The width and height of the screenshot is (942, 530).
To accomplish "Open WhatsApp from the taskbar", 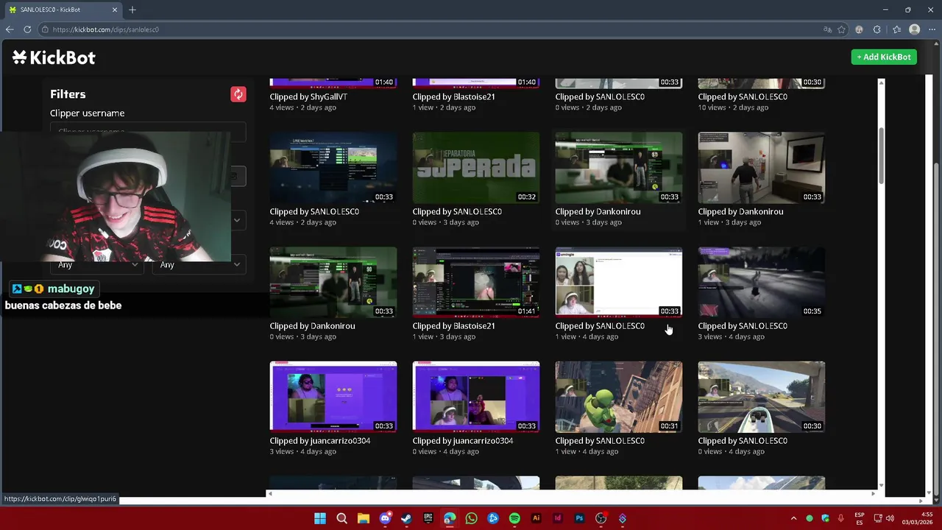I will (x=471, y=518).
